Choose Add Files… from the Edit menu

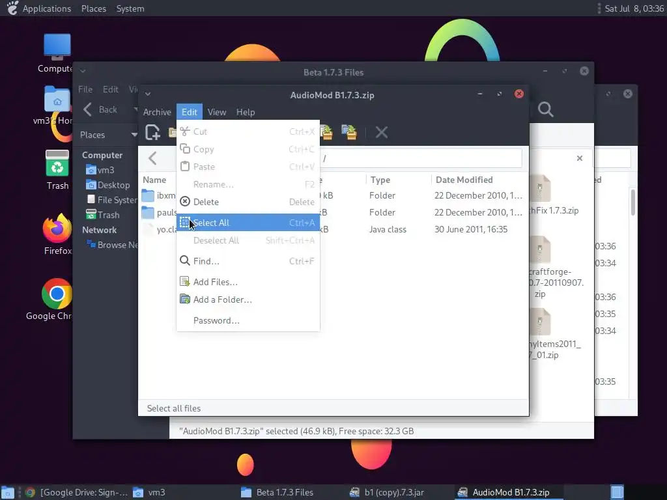click(x=248, y=282)
